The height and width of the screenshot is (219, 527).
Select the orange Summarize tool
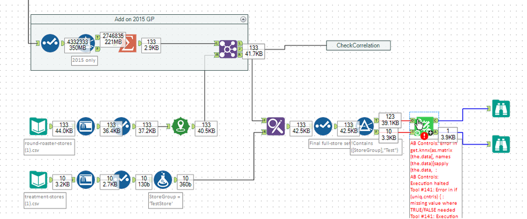(128, 44)
